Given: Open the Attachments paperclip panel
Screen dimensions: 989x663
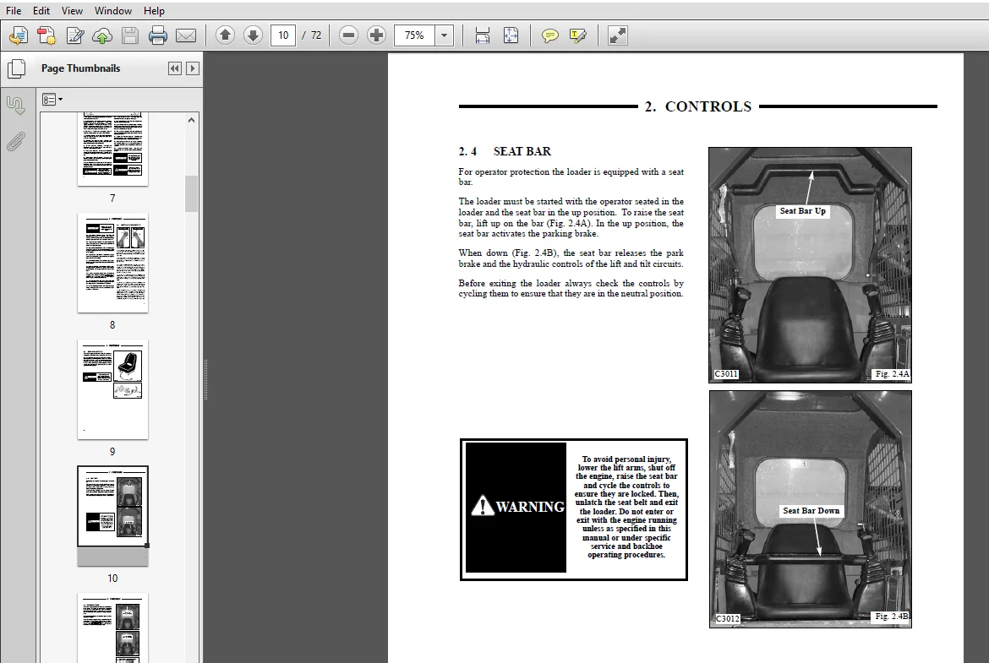Looking at the screenshot, I should [x=16, y=142].
